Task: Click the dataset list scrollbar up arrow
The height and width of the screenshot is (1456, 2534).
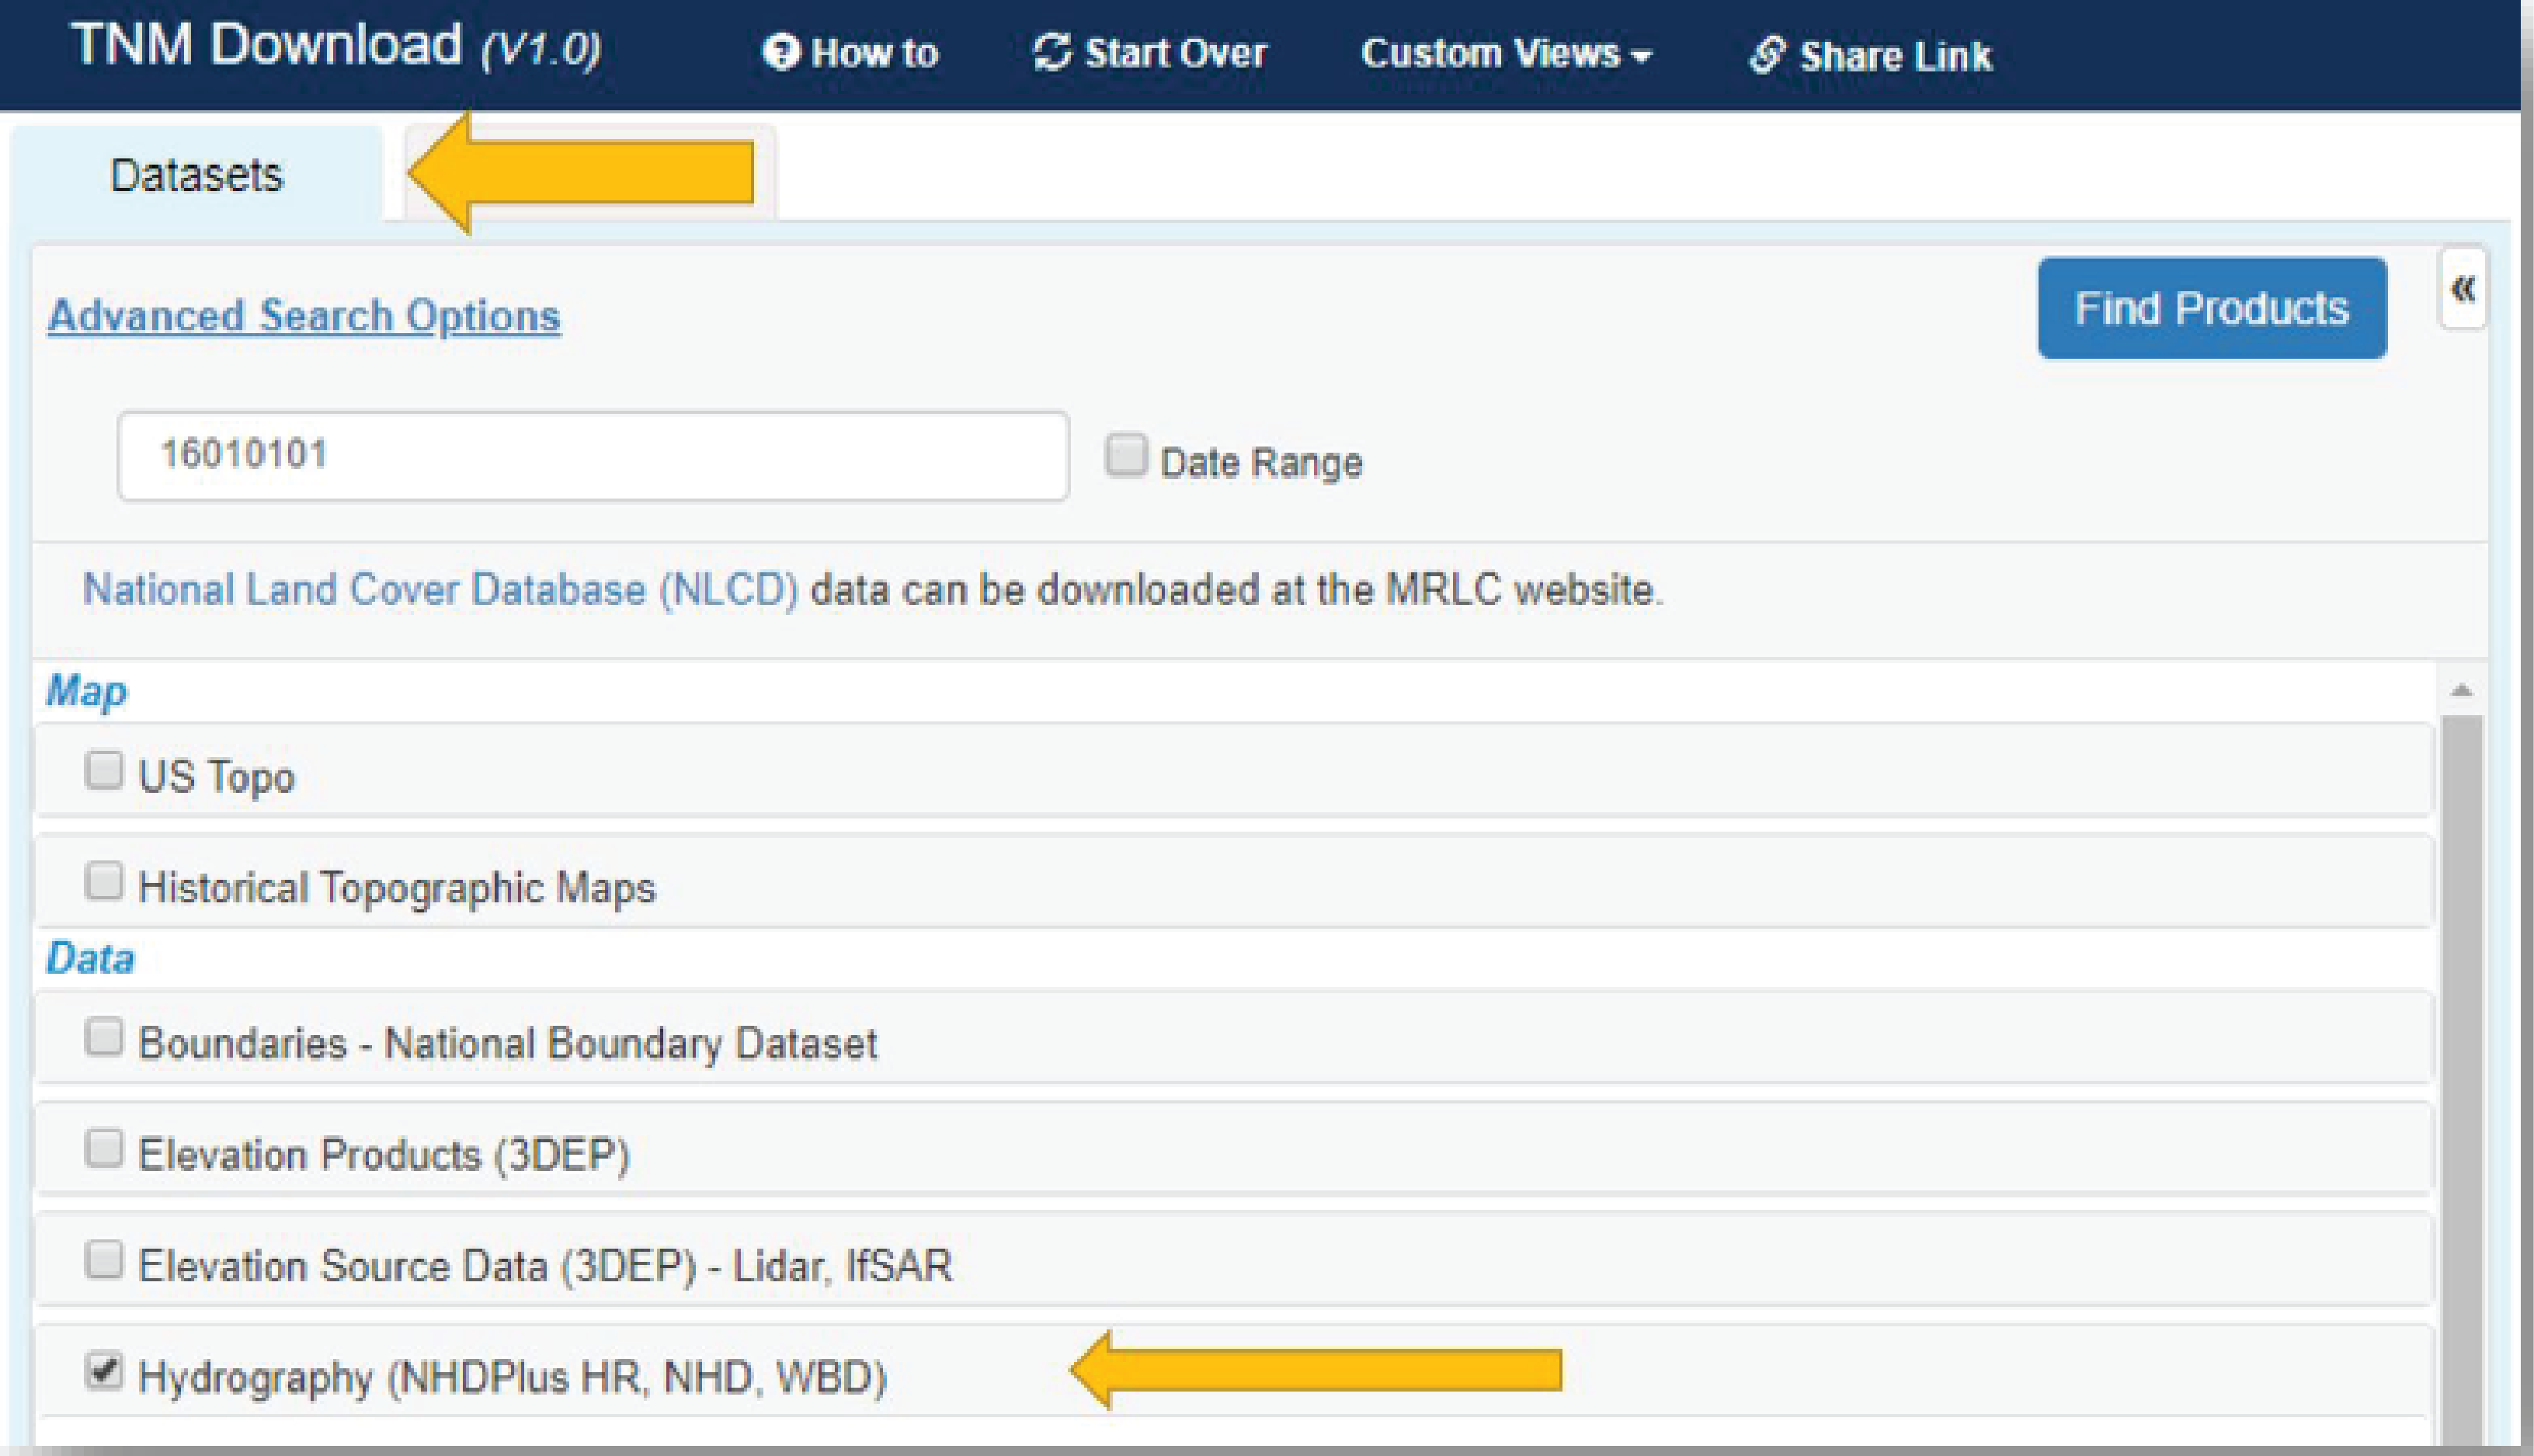Action: (2461, 690)
